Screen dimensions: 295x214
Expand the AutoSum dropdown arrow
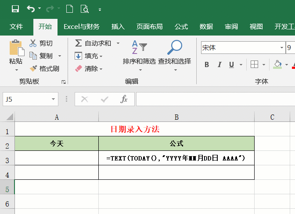coord(119,43)
